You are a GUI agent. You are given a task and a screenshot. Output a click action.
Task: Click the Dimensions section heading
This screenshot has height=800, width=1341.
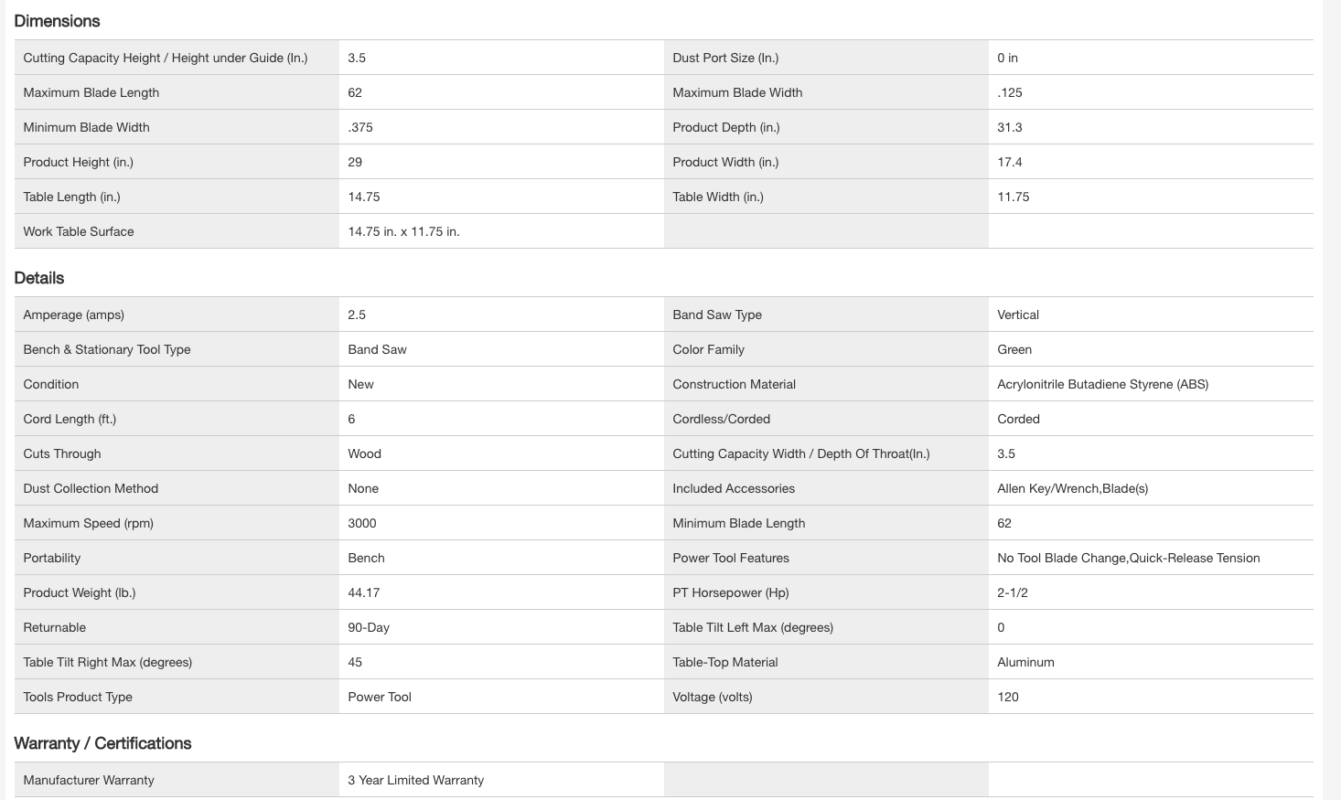pyautogui.click(x=57, y=21)
